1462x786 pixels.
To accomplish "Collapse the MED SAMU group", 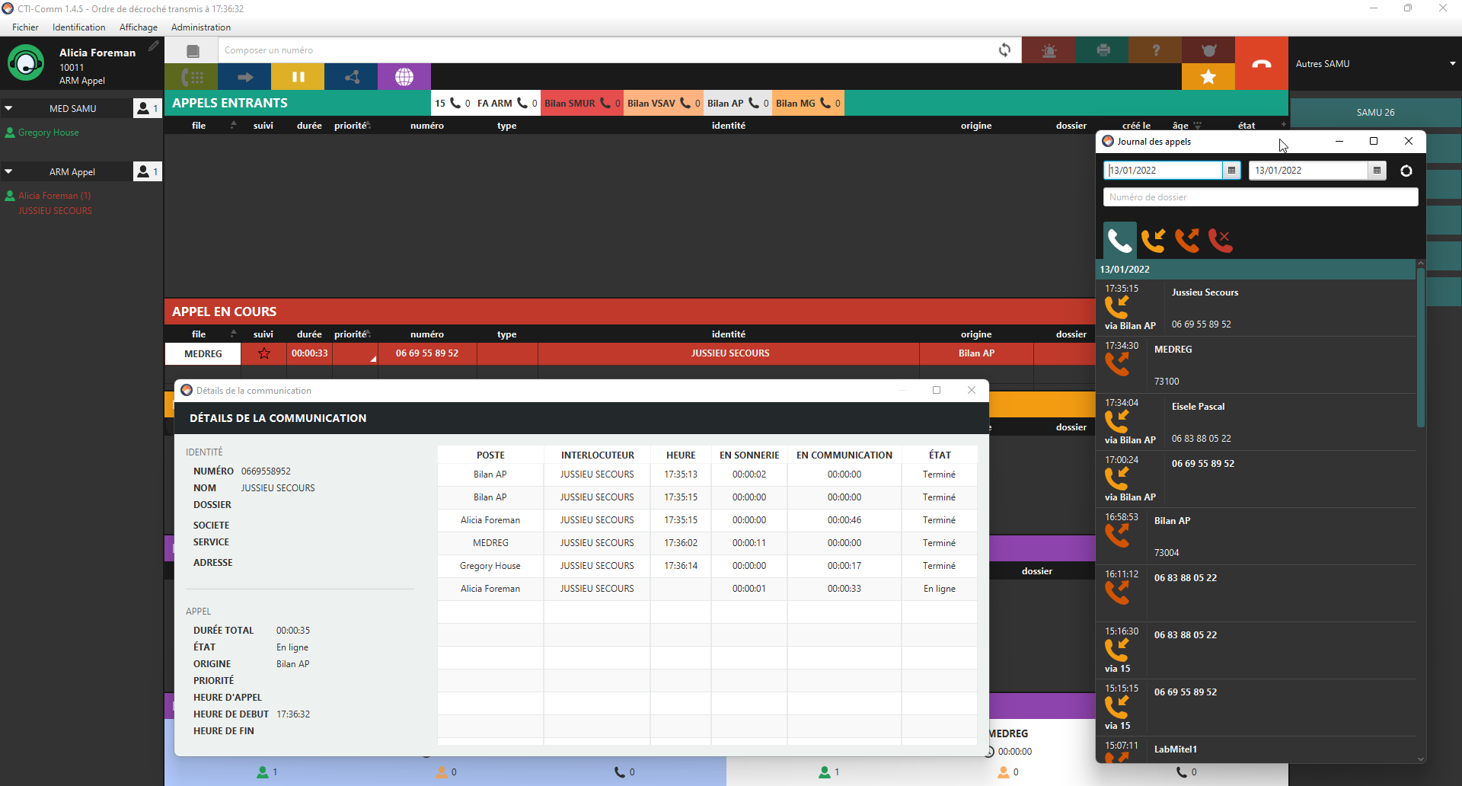I will (x=9, y=108).
